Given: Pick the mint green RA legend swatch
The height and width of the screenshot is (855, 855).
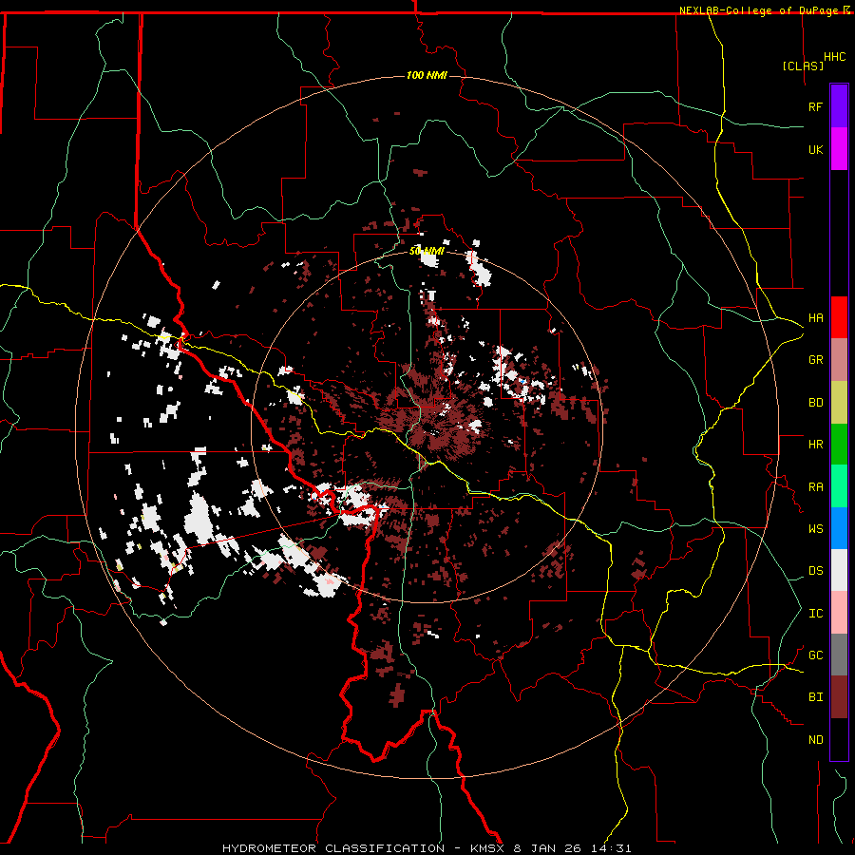Looking at the screenshot, I should (839, 486).
